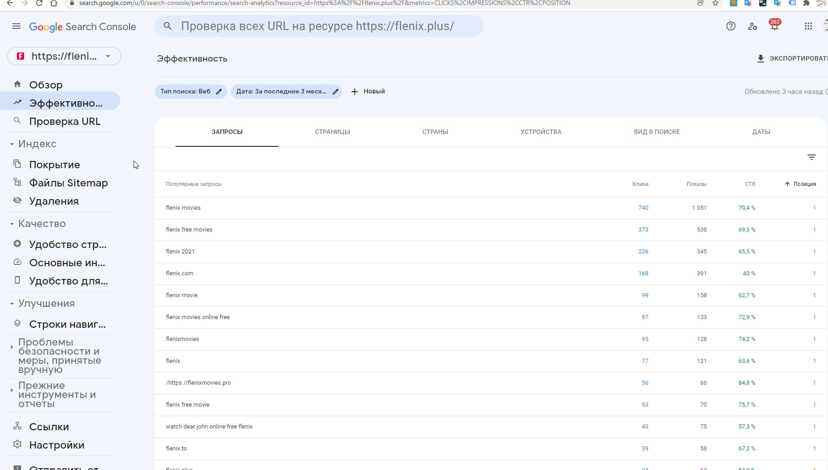Viewport: 828px width, 470px height.
Task: Add a new filter with Новый
Action: [367, 92]
